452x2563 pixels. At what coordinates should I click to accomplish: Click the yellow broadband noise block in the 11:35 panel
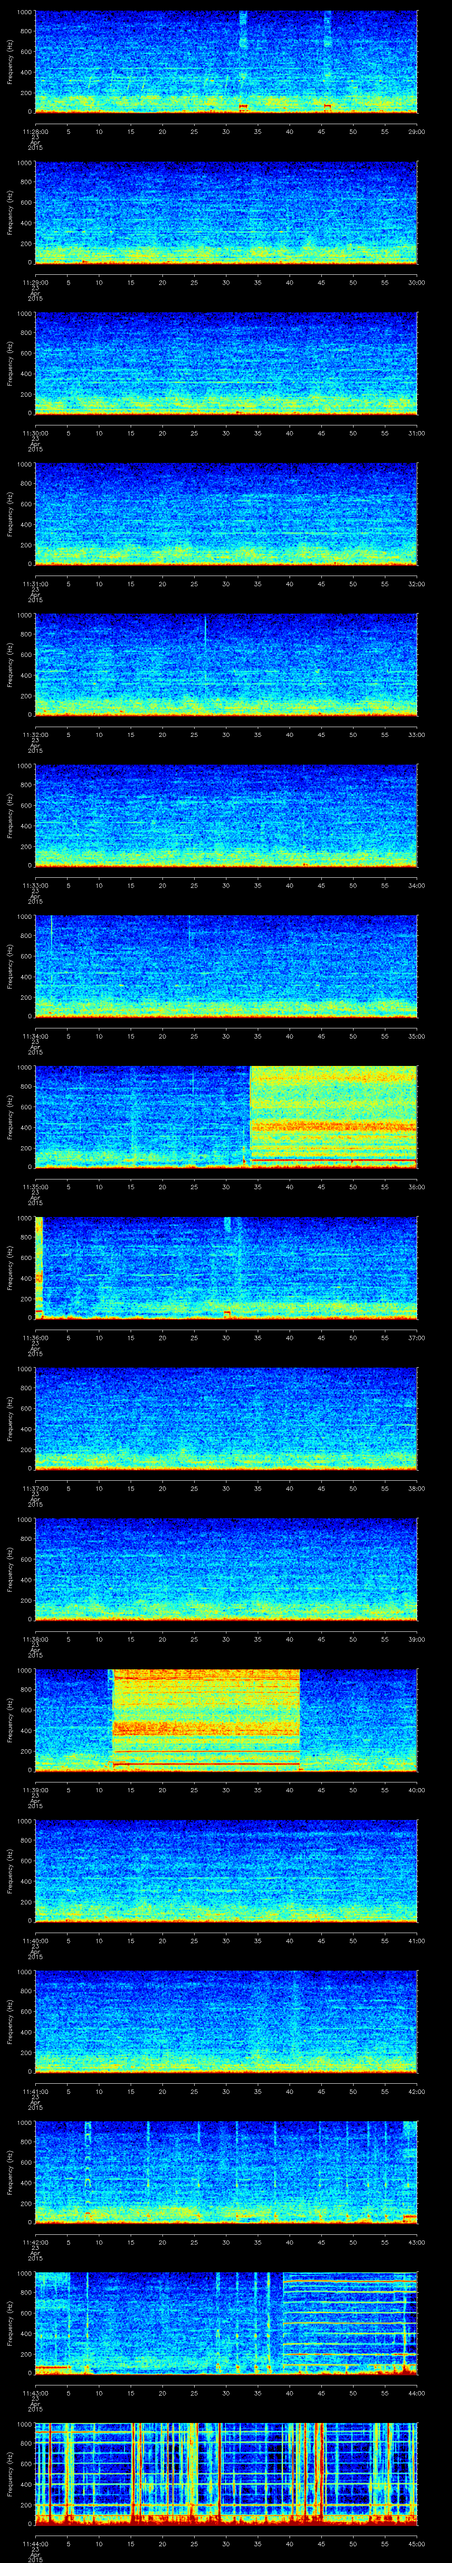[334, 1116]
